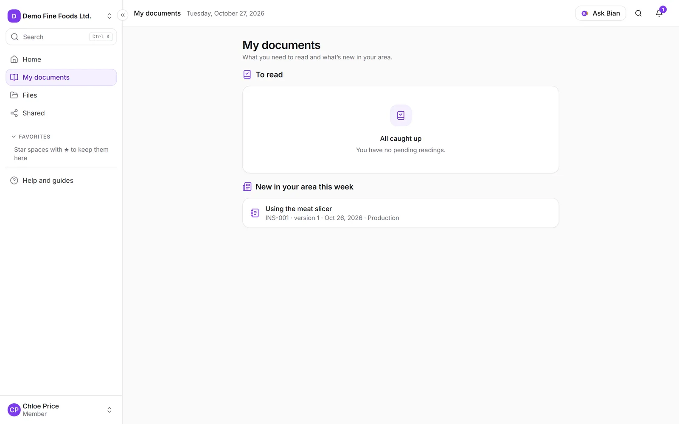Viewport: 679px width, 424px height.
Task: Click the meat slicer document icon
Action: click(x=255, y=213)
